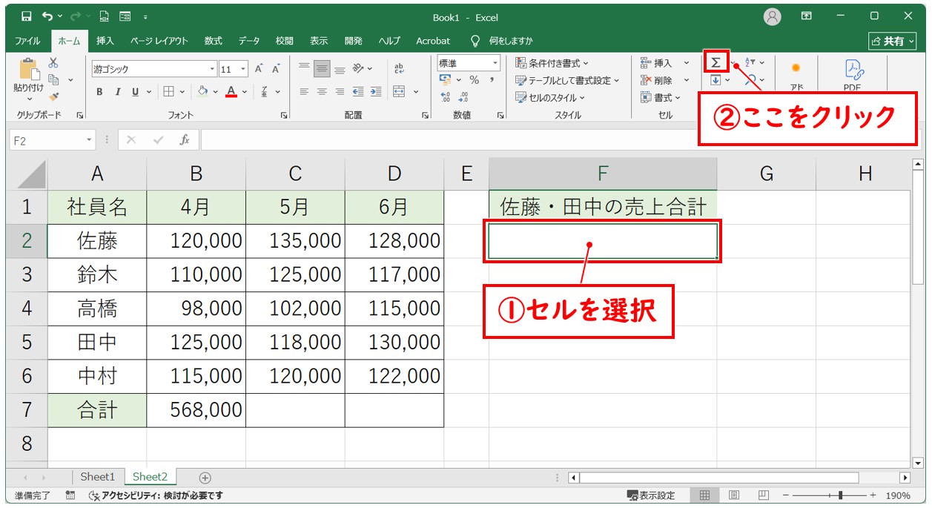Click the Wrap Text icon
Image resolution: width=932 pixels, height=508 pixels.
coord(399,69)
